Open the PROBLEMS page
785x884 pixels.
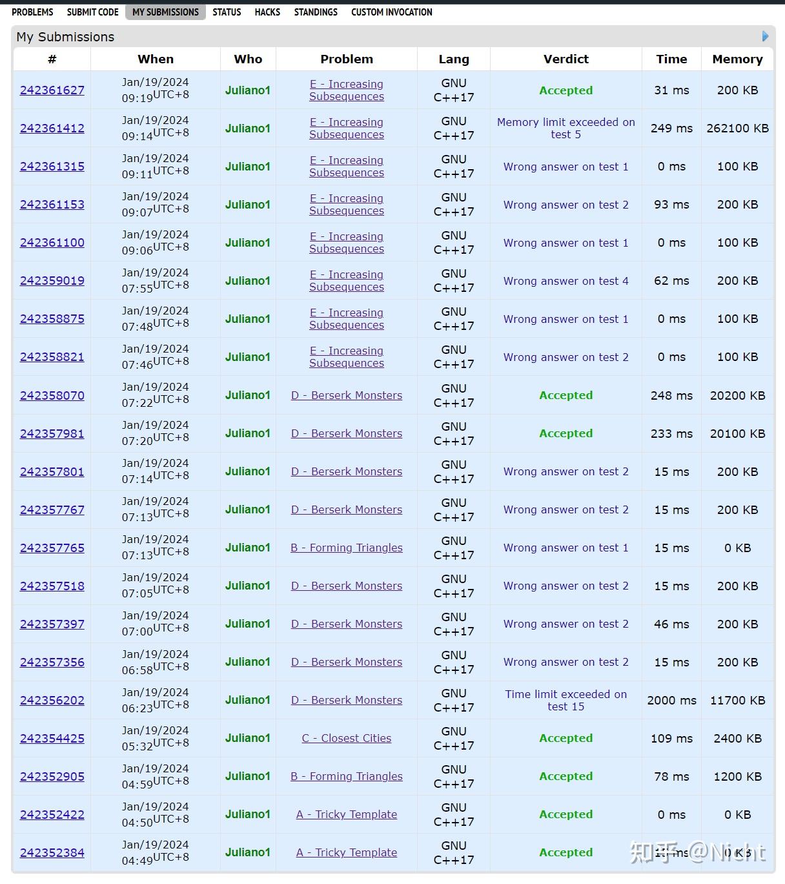pyautogui.click(x=32, y=12)
